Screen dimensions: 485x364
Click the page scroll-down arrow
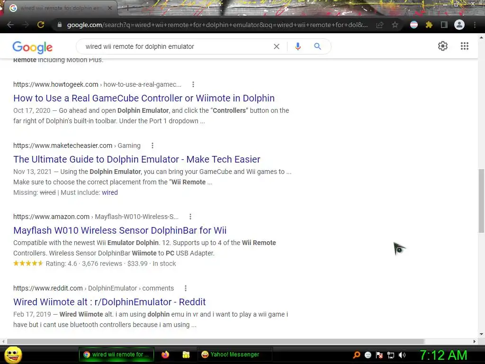pos(481,334)
